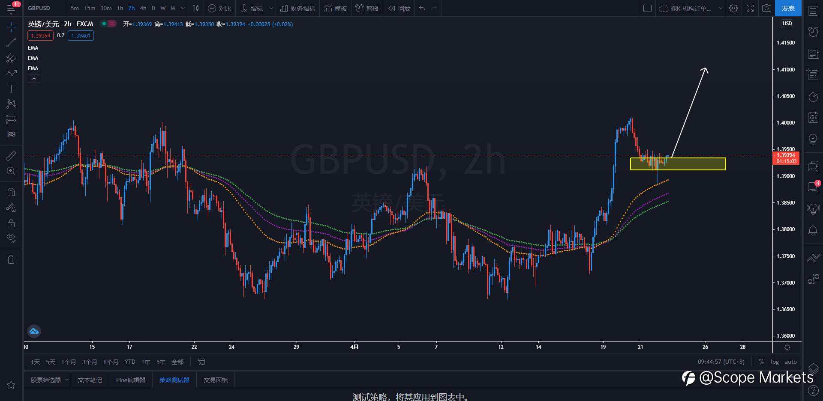
Task: Switch to the 4h timeframe
Action: pyautogui.click(x=143, y=8)
